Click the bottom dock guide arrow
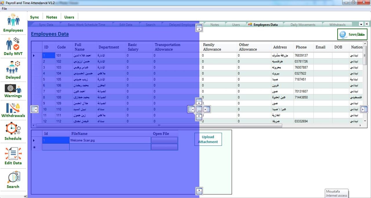371x198 pixels. [199, 191]
